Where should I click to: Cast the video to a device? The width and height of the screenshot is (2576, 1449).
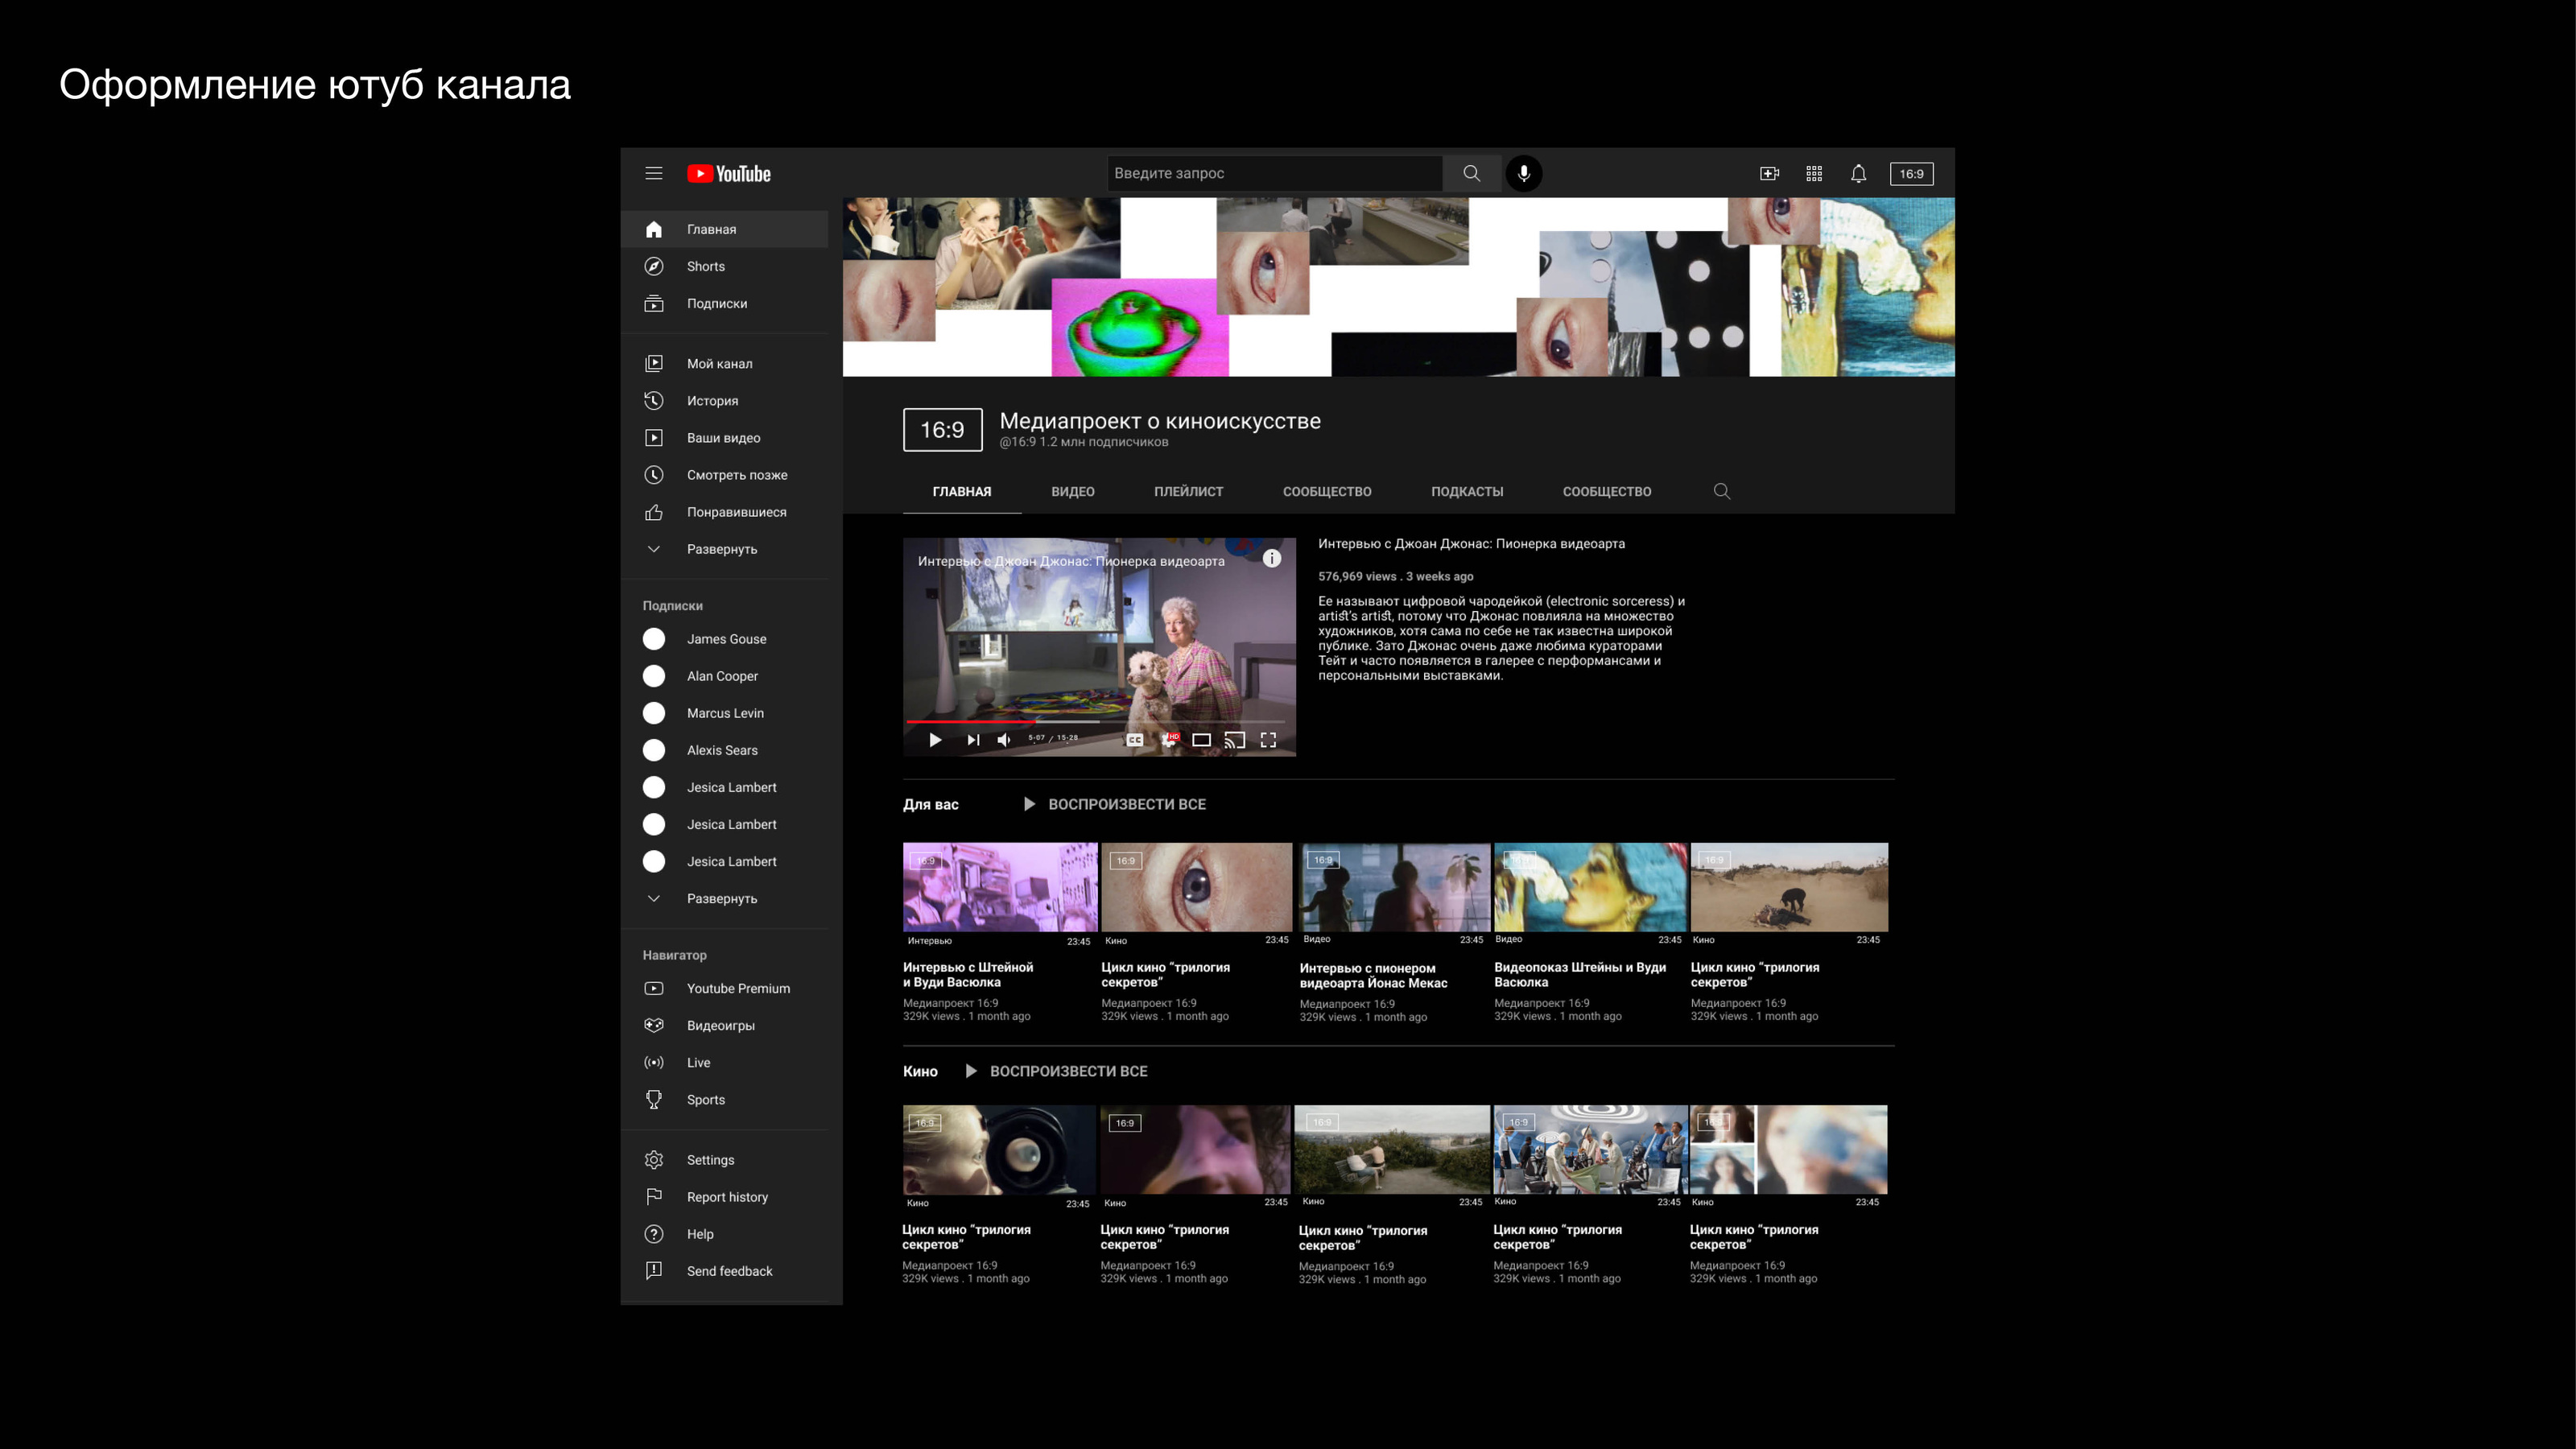(1235, 740)
